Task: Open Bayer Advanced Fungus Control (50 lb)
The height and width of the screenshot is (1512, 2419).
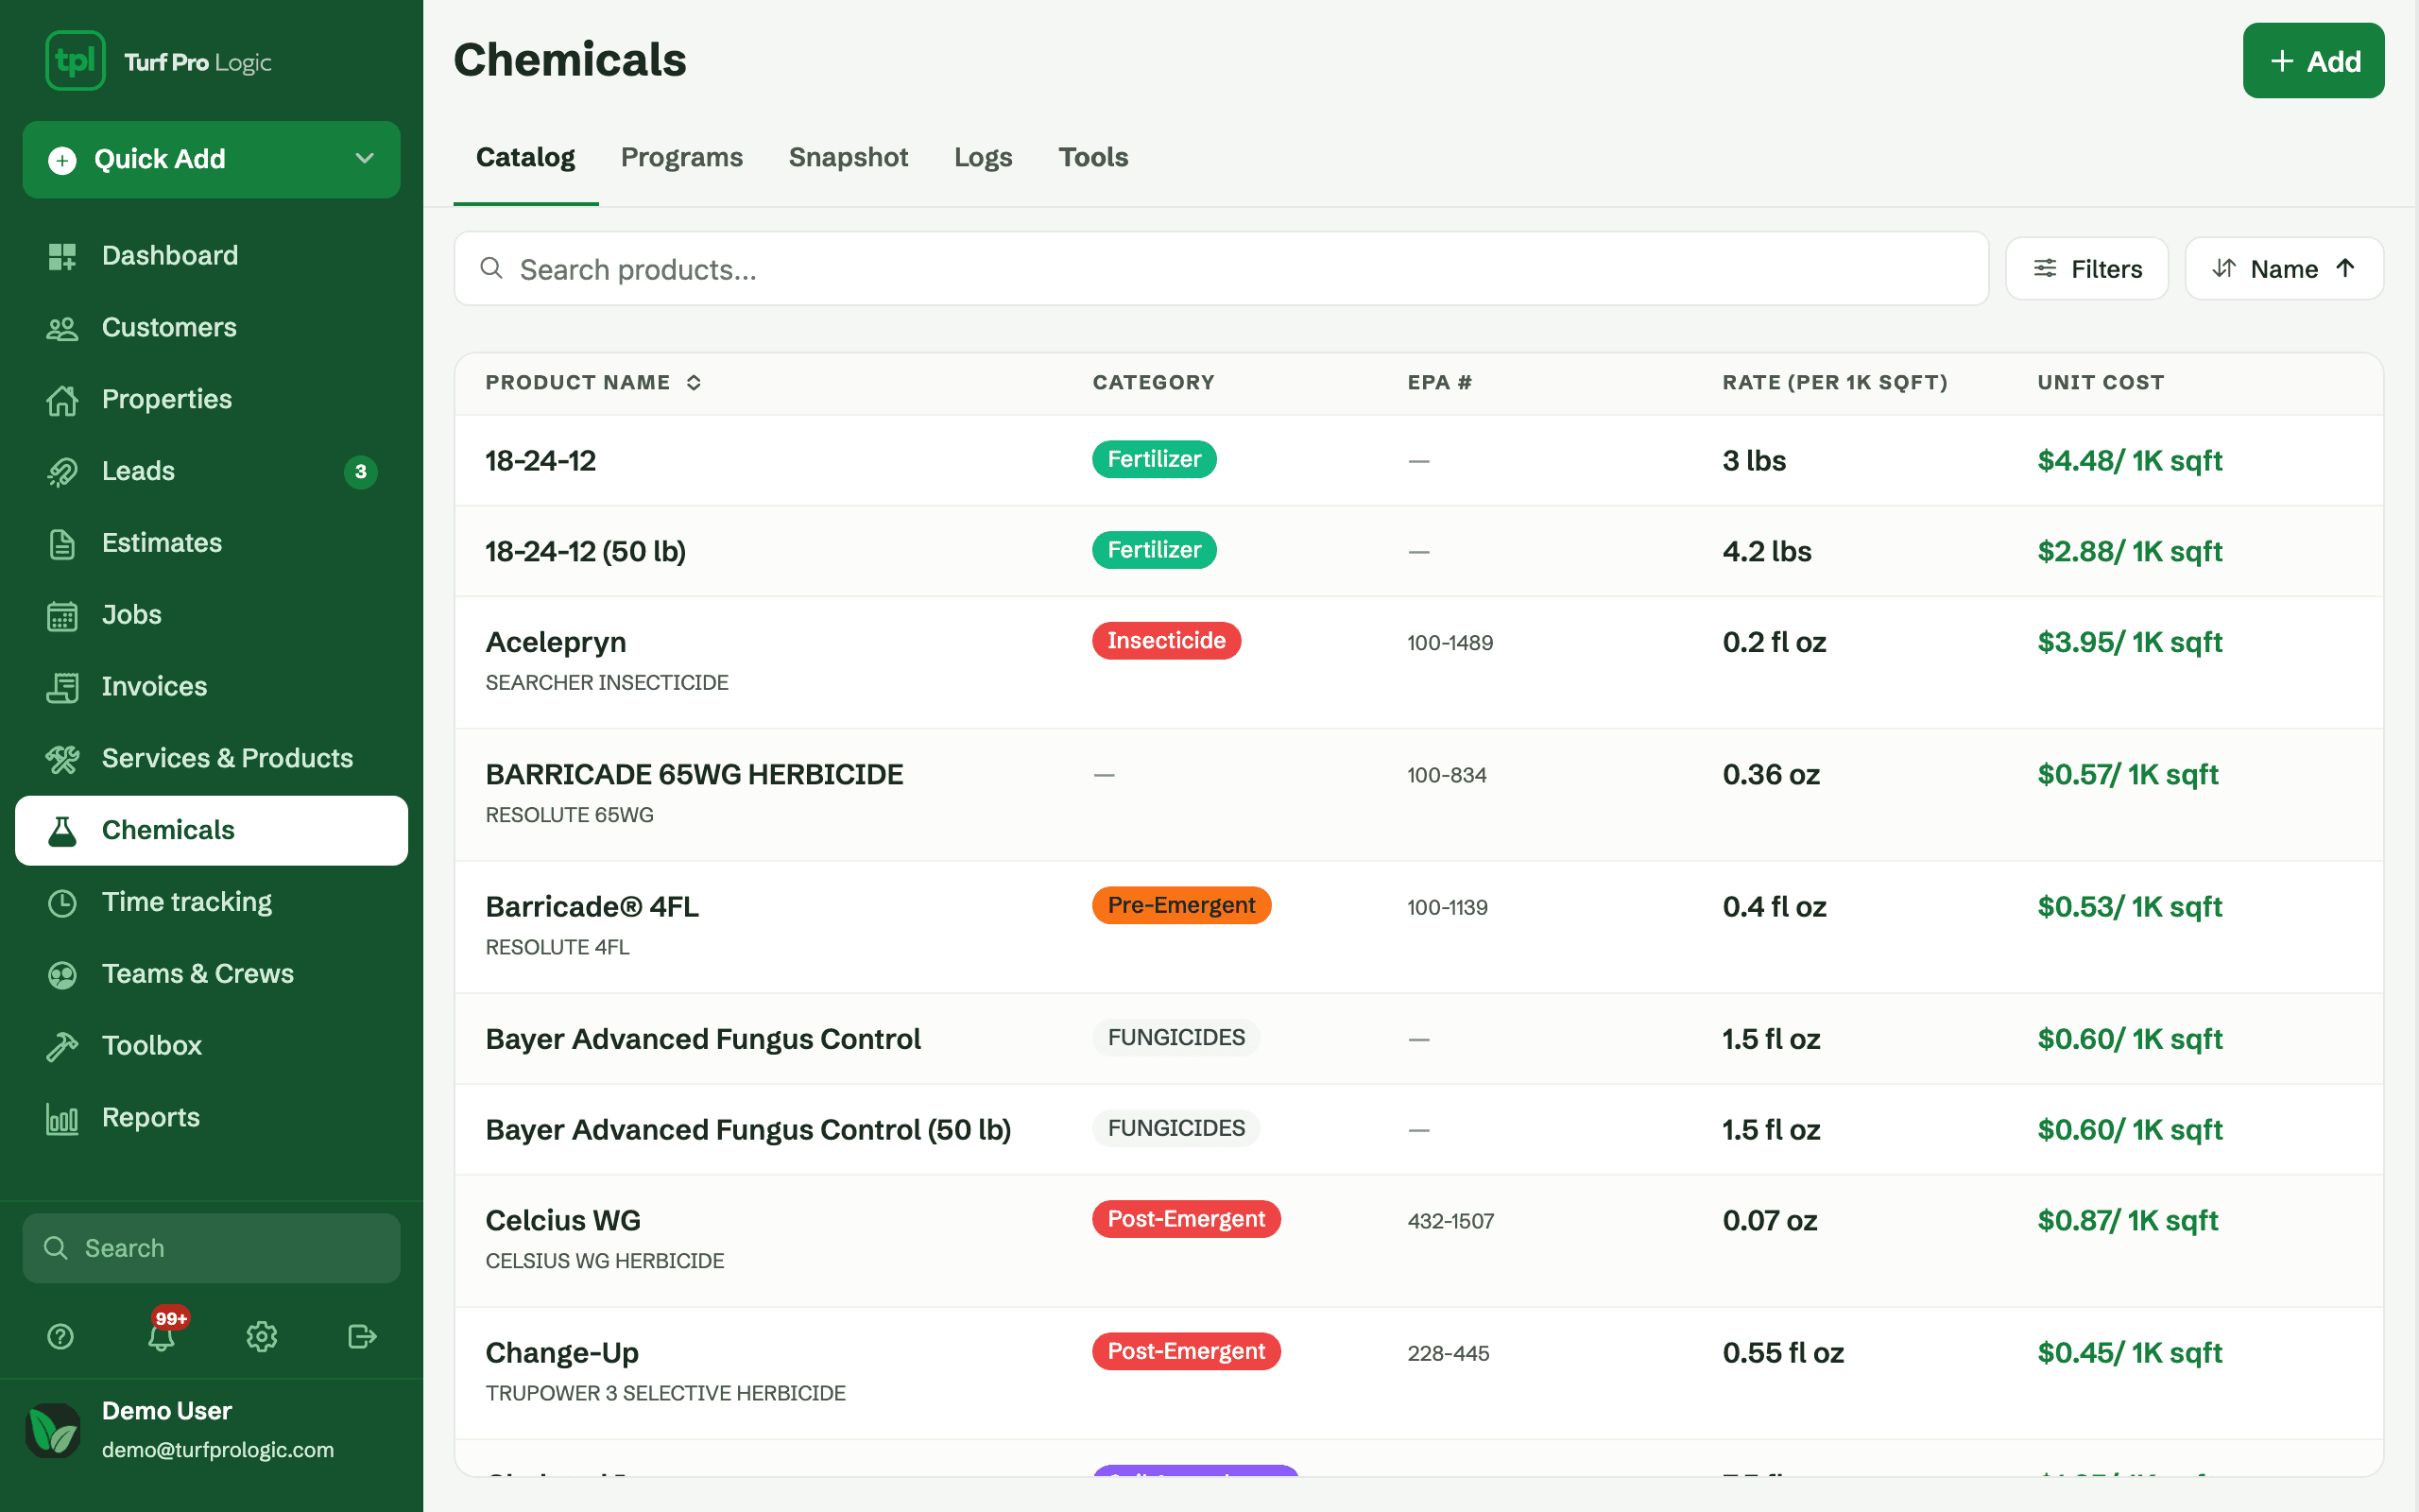Action: coord(1418,1130)
